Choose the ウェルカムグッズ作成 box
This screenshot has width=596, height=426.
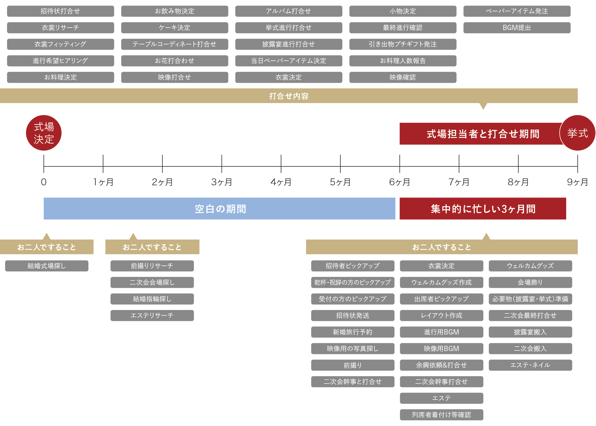pos(441,282)
